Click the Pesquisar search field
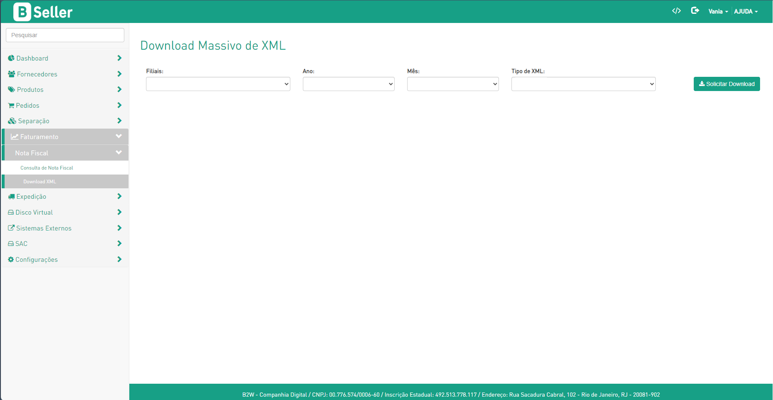The height and width of the screenshot is (400, 773). [65, 35]
